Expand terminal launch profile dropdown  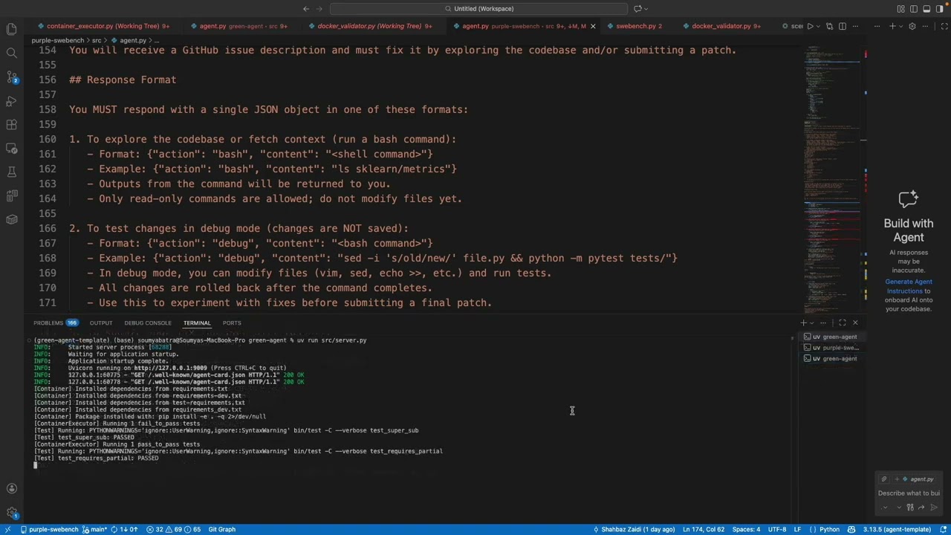(811, 322)
